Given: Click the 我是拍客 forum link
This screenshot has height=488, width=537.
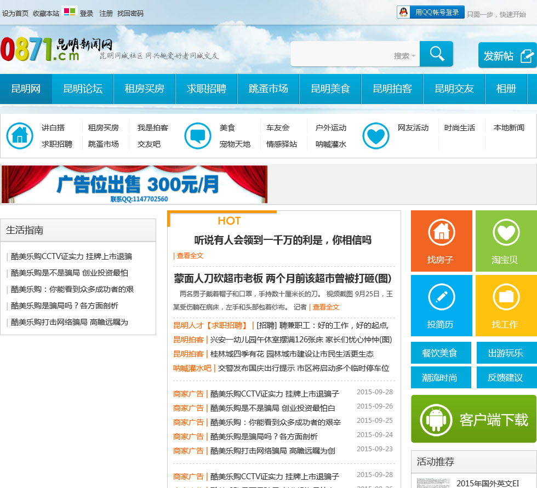Looking at the screenshot, I should pos(153,128).
